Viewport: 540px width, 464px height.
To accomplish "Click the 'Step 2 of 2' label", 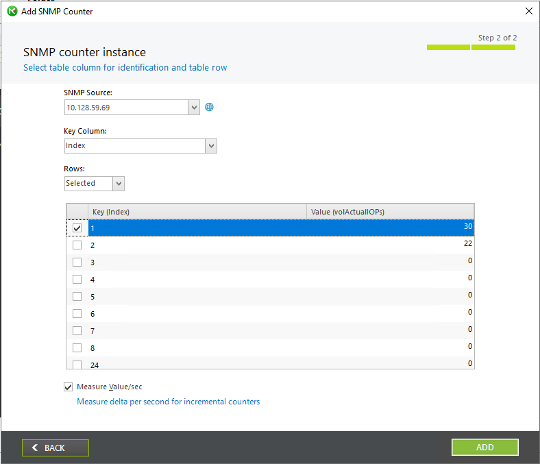I will click(498, 38).
